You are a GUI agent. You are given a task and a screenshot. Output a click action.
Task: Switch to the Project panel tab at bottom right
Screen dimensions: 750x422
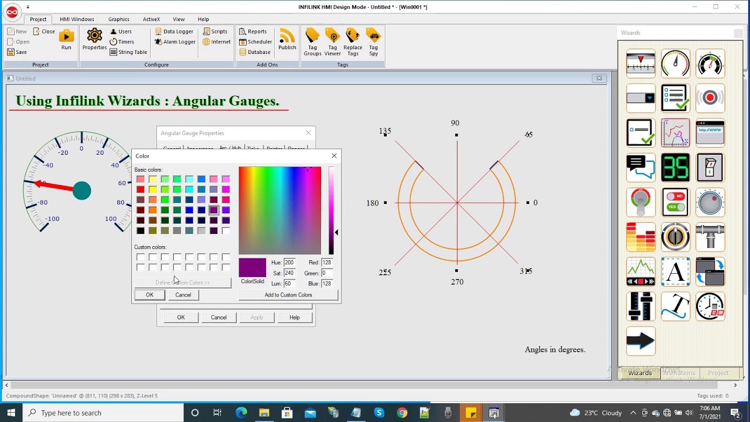tap(718, 373)
